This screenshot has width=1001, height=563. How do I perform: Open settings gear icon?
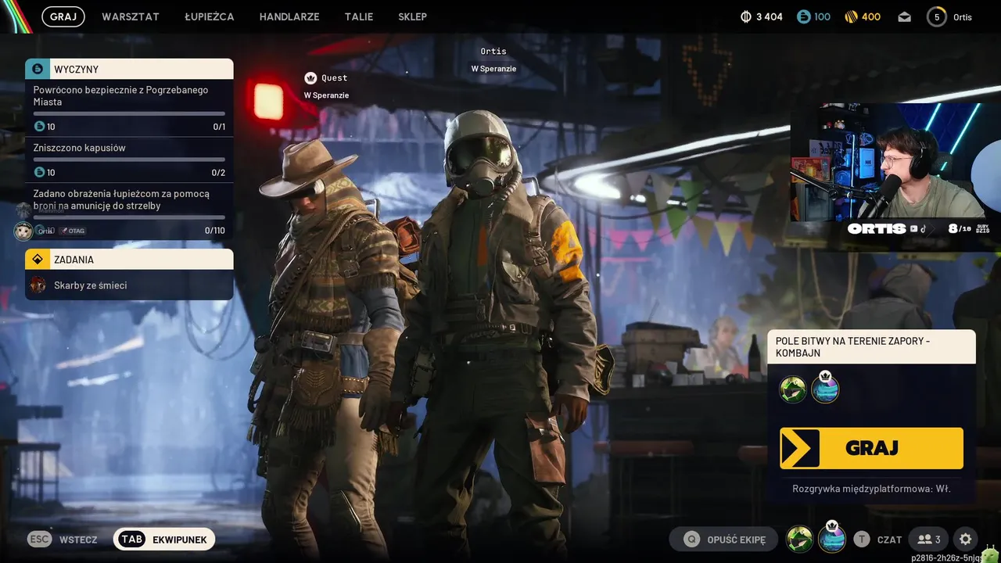[966, 539]
